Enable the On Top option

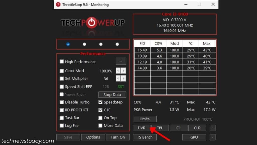click(100, 118)
